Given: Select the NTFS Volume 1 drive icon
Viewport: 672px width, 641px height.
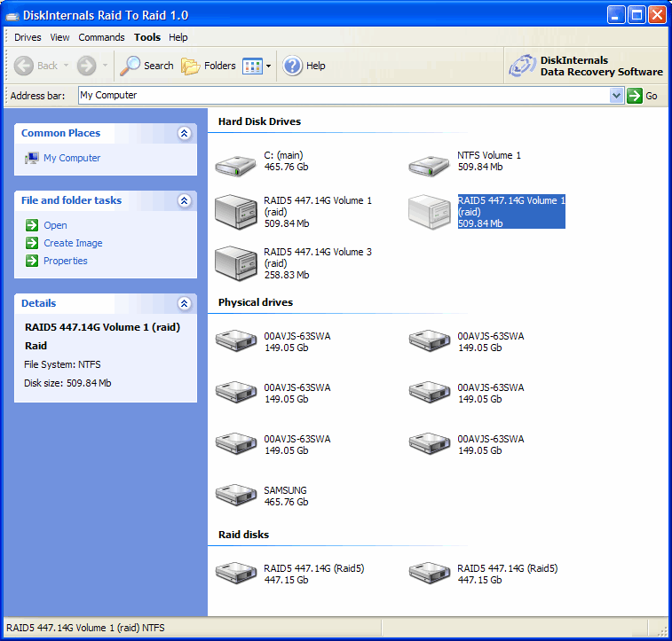Looking at the screenshot, I should (429, 166).
